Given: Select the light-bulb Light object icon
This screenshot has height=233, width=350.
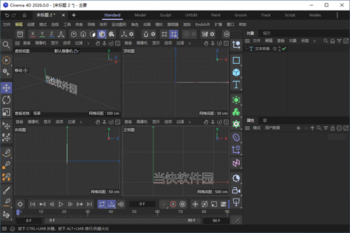Looking at the screenshot, I should tap(236, 178).
